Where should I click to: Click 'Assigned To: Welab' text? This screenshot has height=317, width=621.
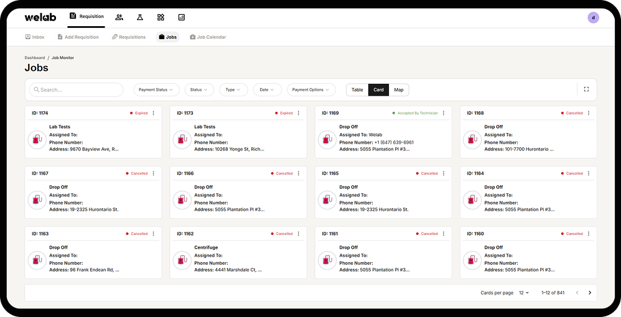(361, 135)
